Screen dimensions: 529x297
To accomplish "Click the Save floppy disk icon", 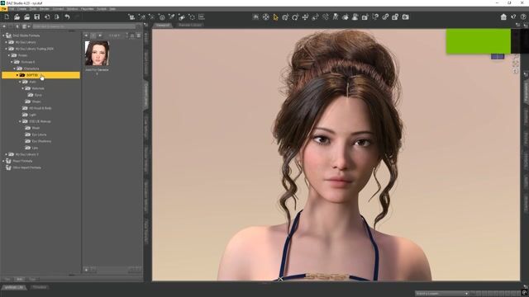I will tap(37, 16).
